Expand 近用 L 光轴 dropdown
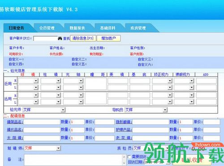 point(81,87)
